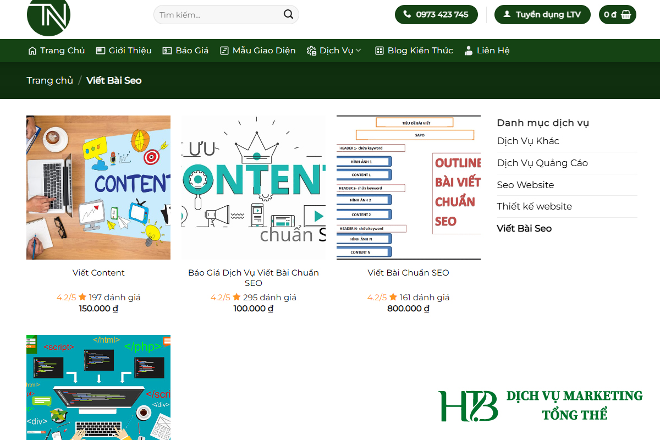The image size is (660, 440).
Task: Click the magnifier search icon
Action: [288, 14]
